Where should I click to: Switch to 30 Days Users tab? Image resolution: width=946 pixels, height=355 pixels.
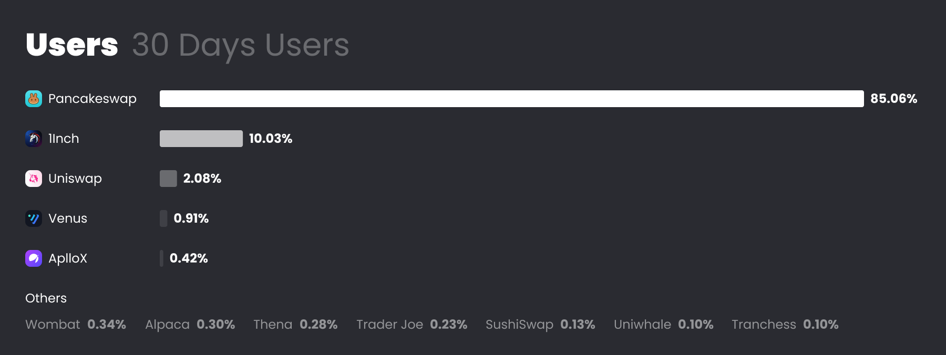(241, 46)
